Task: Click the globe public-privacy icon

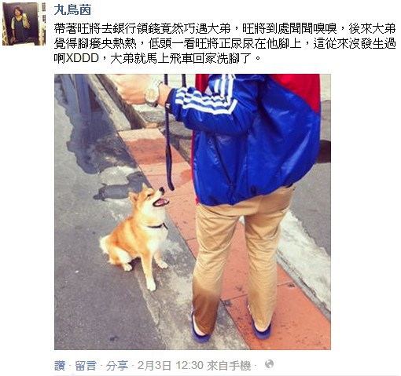Action: pos(269,364)
